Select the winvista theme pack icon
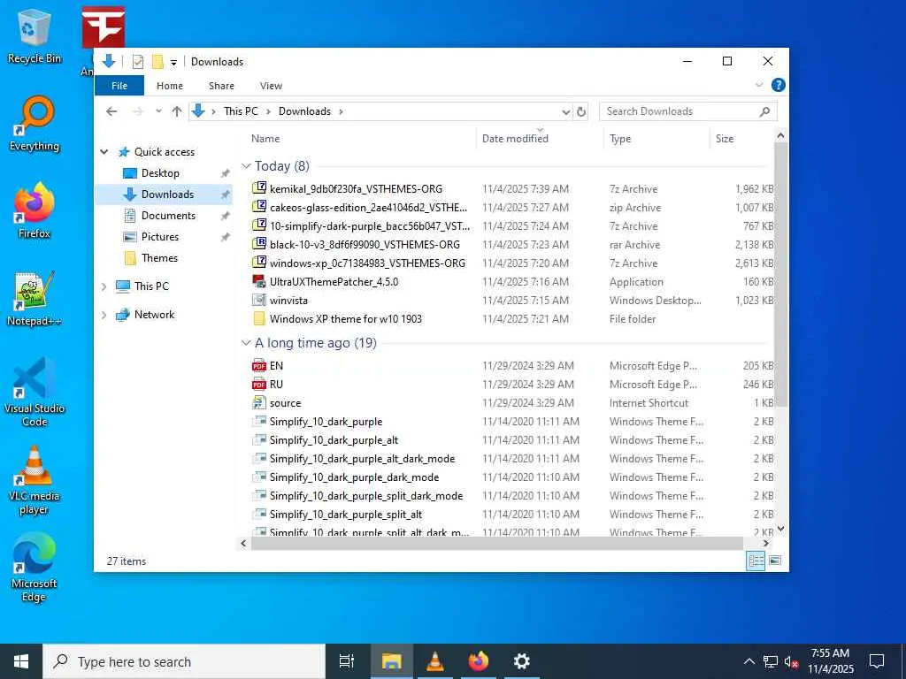The width and height of the screenshot is (906, 679). [259, 300]
